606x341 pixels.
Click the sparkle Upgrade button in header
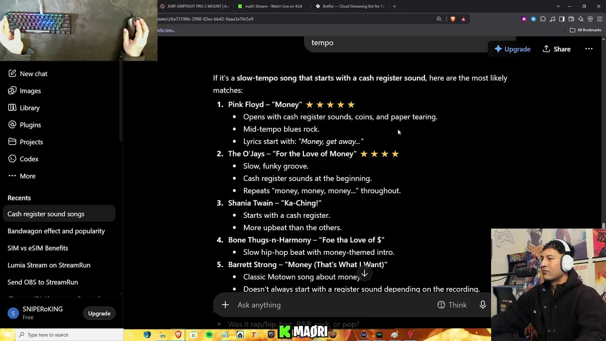512,49
